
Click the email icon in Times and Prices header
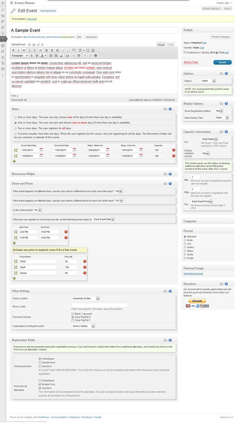pyautogui.click(x=164, y=184)
